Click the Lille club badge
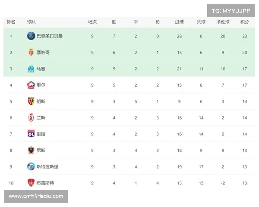The width and height of the screenshot is (259, 207). (31, 85)
